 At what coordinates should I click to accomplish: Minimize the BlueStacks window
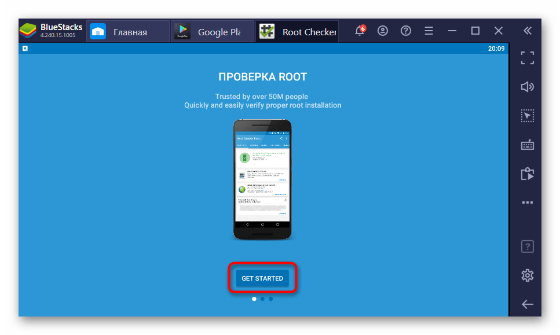452,31
